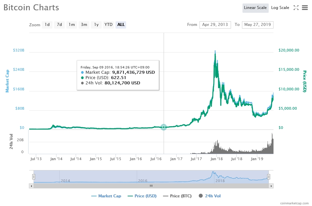This screenshot has height=206, width=312.
Task: Select the ALL zoom range
Action: point(121,25)
